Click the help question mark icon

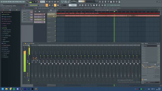[x=108, y=2]
